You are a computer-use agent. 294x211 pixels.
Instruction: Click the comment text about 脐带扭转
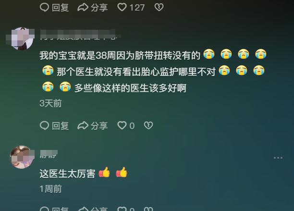click(x=153, y=72)
